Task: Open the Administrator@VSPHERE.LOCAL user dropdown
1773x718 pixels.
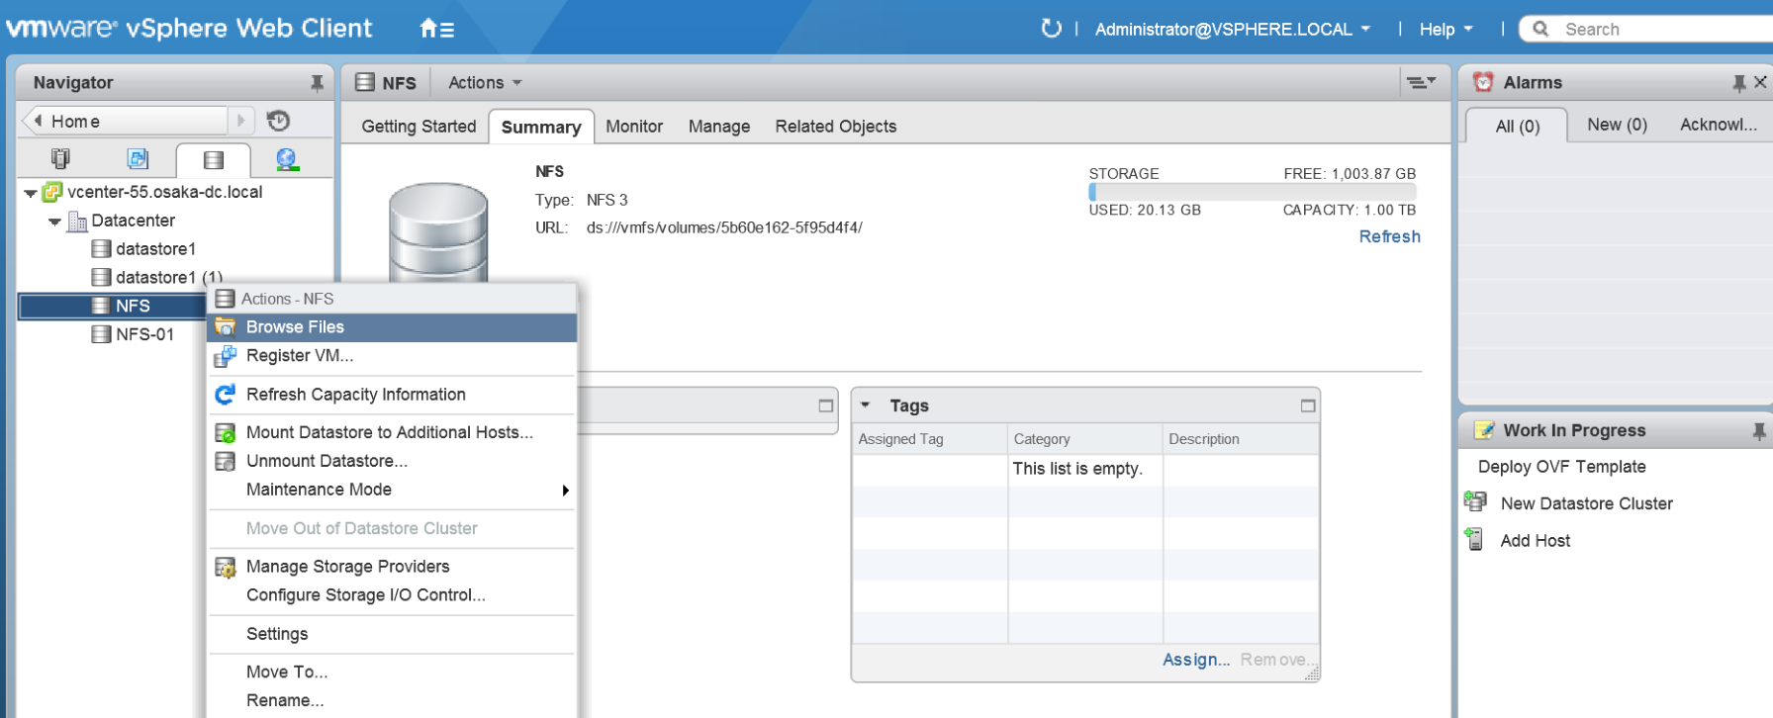Action: [1232, 30]
